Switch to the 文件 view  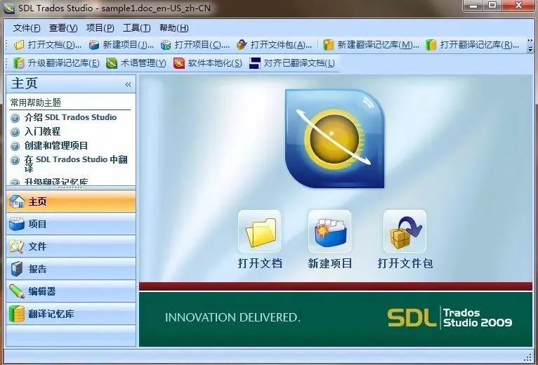(x=71, y=246)
